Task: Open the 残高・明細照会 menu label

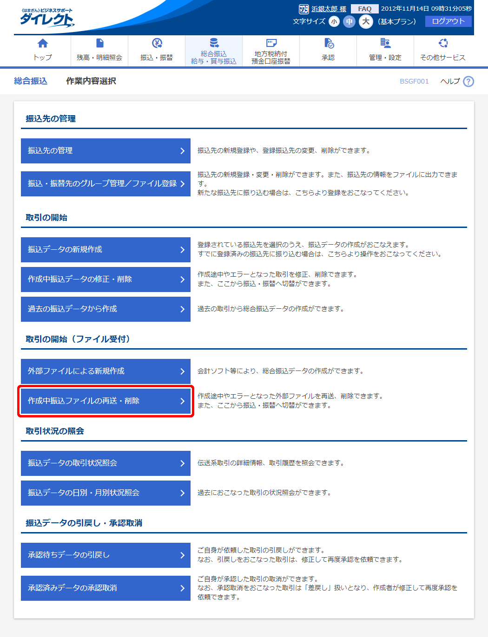Action: click(x=99, y=58)
